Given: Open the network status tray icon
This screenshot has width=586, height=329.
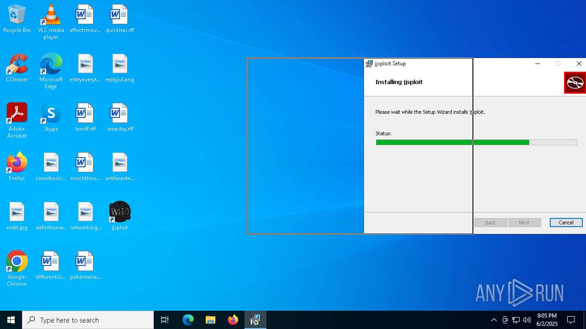Looking at the screenshot, I should 516,320.
